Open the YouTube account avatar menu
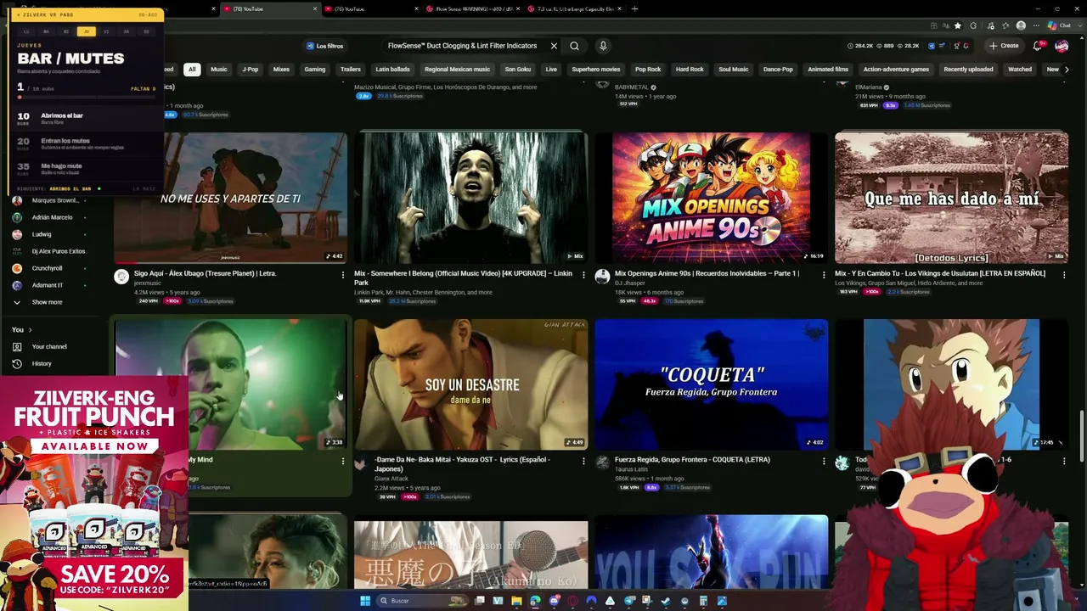The height and width of the screenshot is (611, 1087). click(1062, 46)
